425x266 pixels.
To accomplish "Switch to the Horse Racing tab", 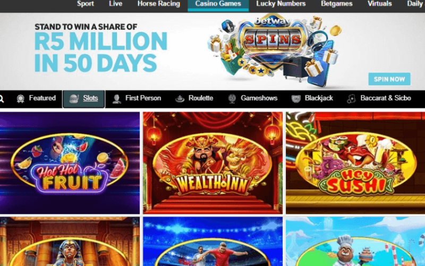I will [x=158, y=4].
